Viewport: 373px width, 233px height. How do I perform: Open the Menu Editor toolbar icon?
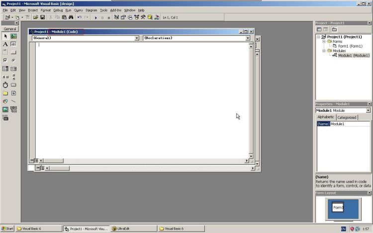pyautogui.click(x=27, y=17)
